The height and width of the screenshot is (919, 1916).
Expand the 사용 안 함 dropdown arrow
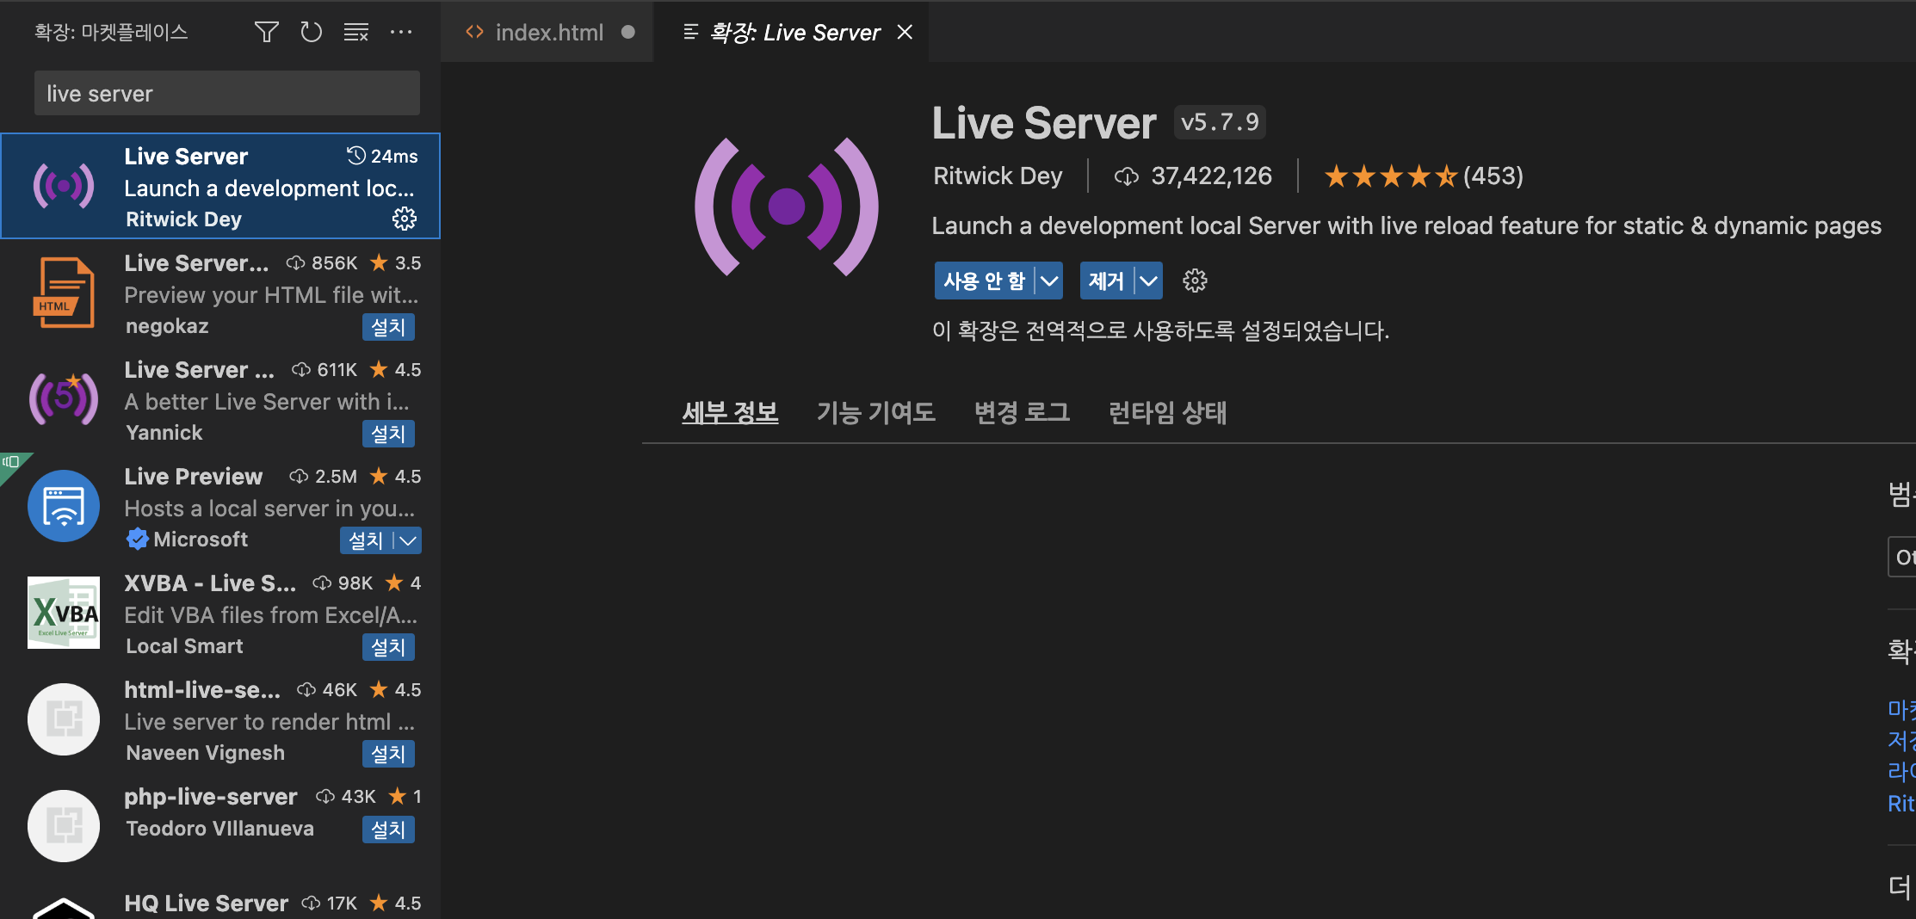(x=1049, y=281)
